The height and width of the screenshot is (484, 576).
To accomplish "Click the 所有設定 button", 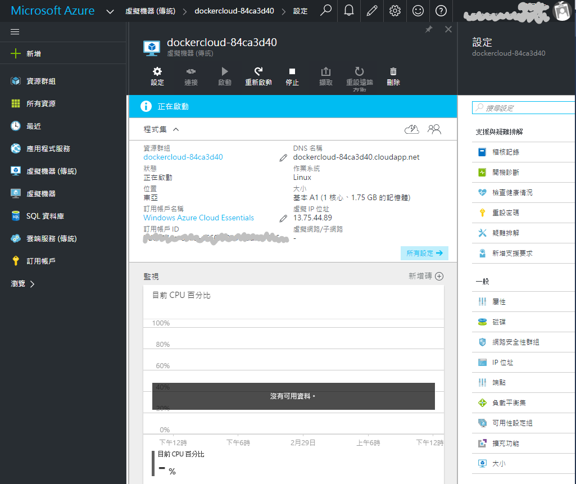I will pyautogui.click(x=424, y=253).
